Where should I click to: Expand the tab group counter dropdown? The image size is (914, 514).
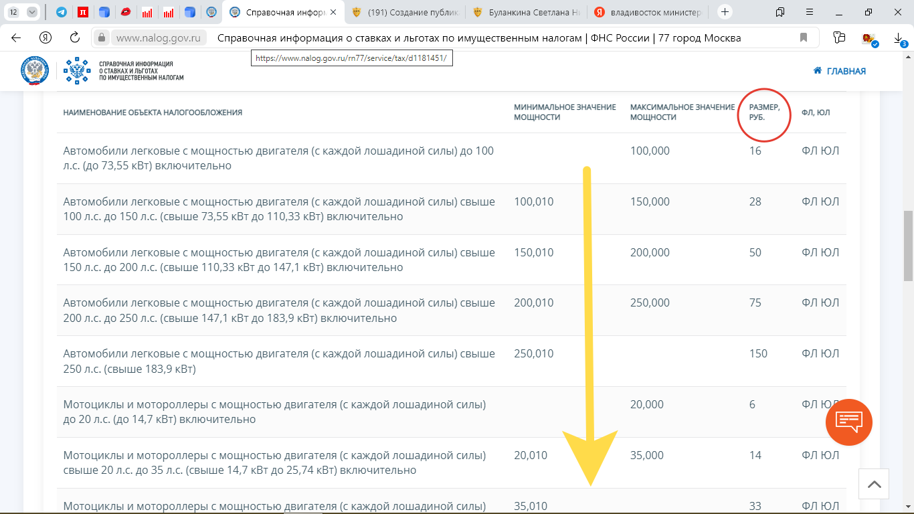31,12
